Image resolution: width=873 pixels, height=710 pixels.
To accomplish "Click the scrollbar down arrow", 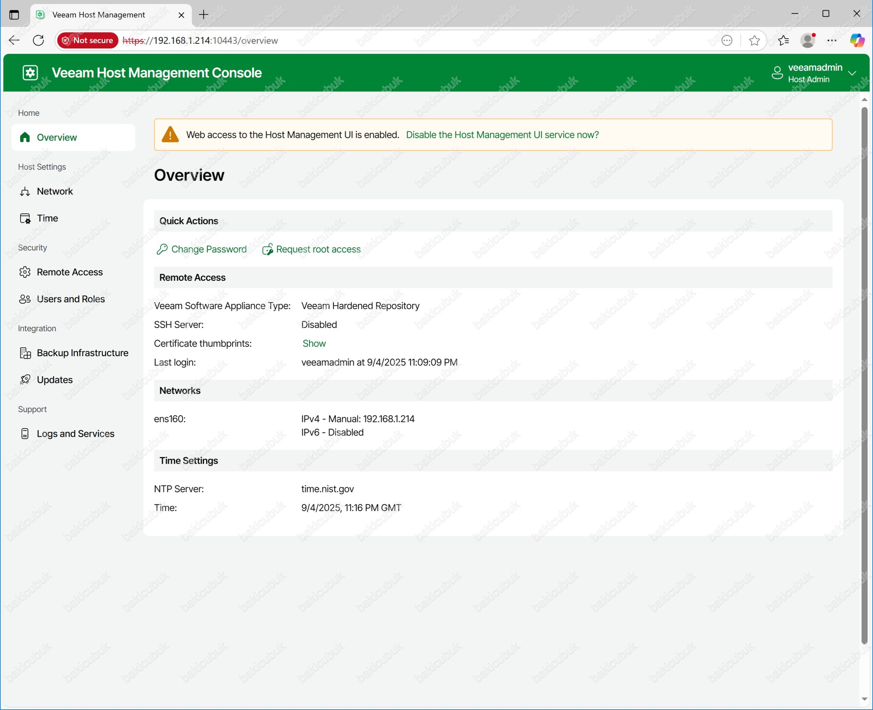I will [x=864, y=699].
